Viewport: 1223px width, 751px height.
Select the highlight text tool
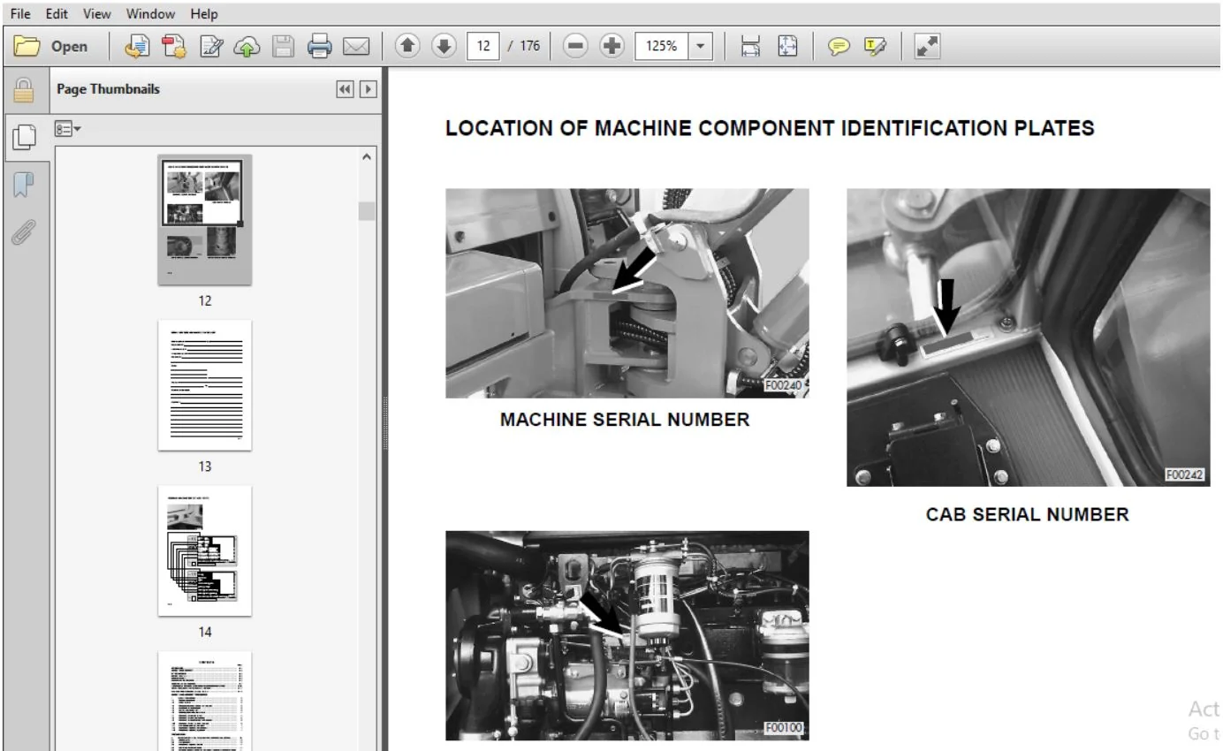coord(875,46)
